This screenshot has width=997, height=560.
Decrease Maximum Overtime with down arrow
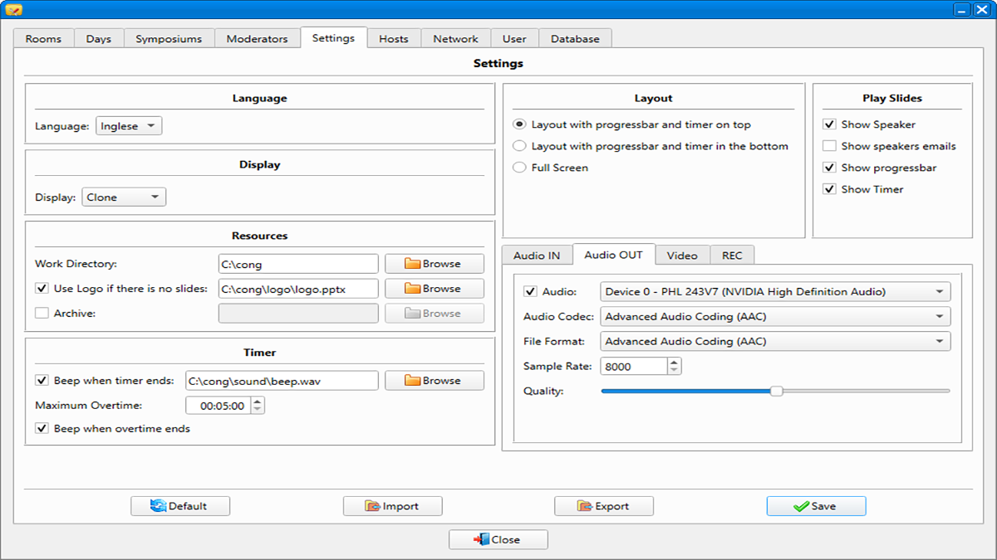tap(258, 410)
